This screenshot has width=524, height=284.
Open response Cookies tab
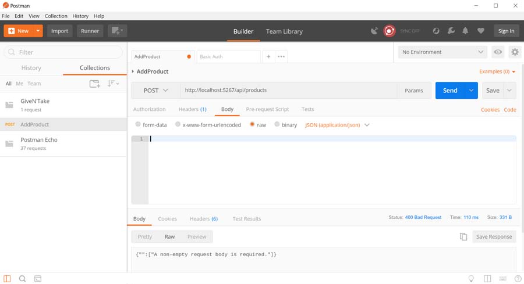(x=167, y=219)
